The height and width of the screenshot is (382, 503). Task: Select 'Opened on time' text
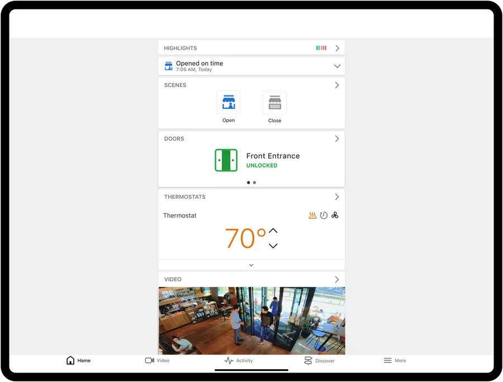coord(200,63)
